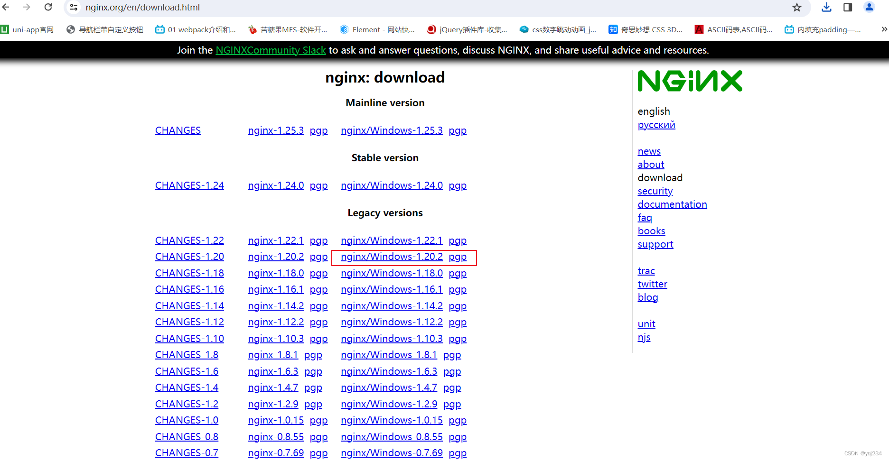The image size is (889, 461).
Task: Open the trac sidebar link
Action: (646, 271)
